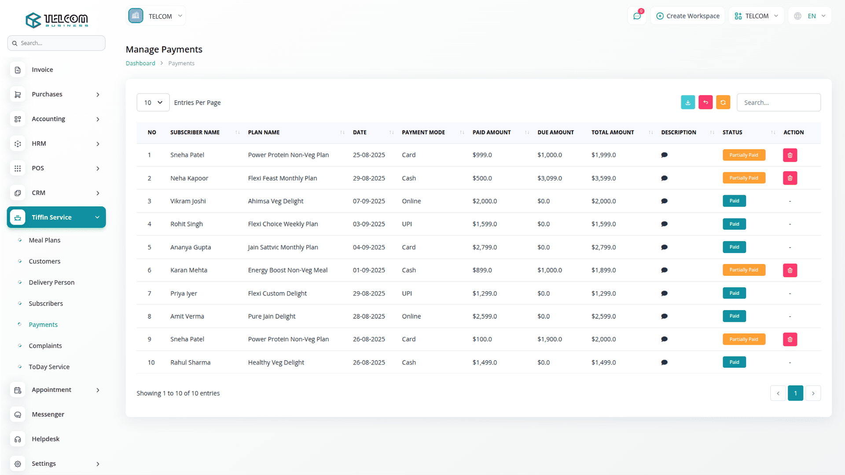Open the entries per page dropdown

(153, 102)
